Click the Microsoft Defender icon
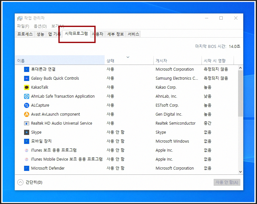This screenshot has height=204, width=257. 27,168
